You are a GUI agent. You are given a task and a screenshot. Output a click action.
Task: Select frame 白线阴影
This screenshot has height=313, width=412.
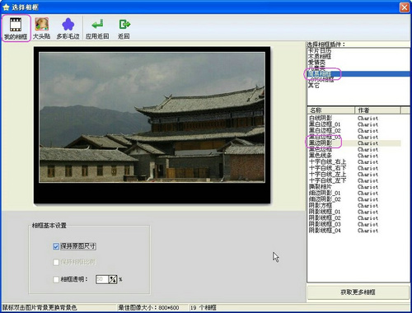[321, 118]
